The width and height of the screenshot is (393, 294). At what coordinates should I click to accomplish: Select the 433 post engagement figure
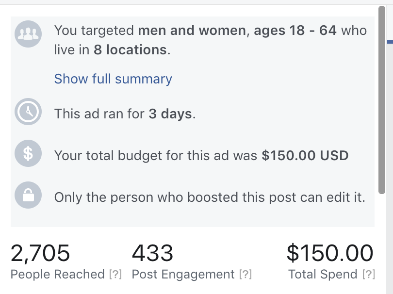[x=152, y=253]
